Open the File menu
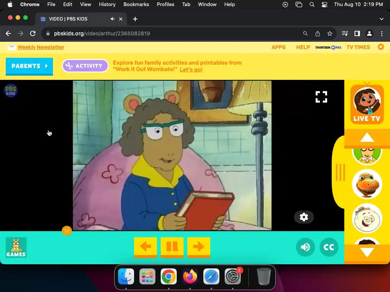The width and height of the screenshot is (390, 292). pyautogui.click(x=51, y=5)
